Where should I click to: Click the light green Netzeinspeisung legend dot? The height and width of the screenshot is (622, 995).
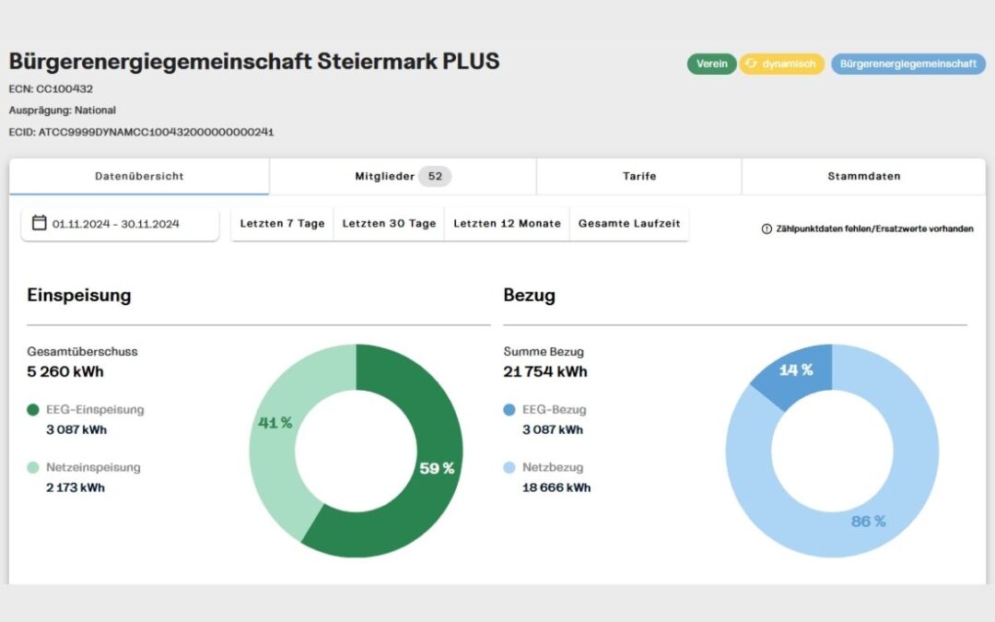33,468
